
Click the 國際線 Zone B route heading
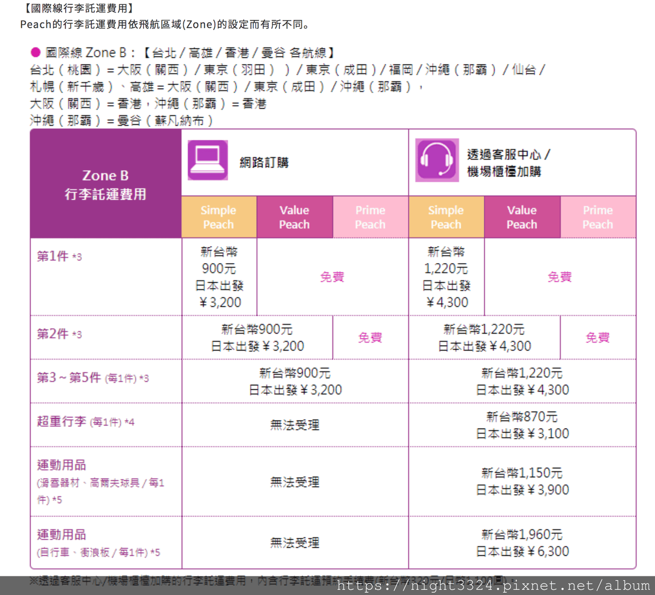click(190, 52)
